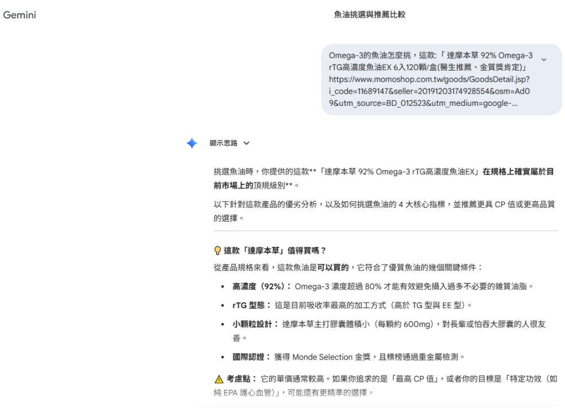The image size is (565, 408).
Task: Click the chat title 魚油挑選與推薦比較
Action: [x=369, y=15]
